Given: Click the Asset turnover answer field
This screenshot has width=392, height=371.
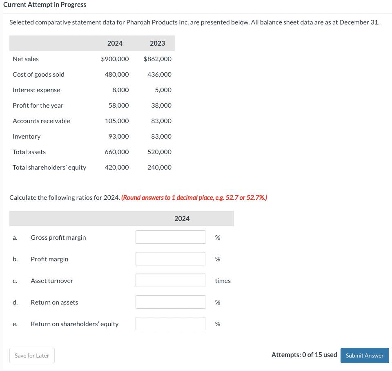Looking at the screenshot, I should 170,280.
